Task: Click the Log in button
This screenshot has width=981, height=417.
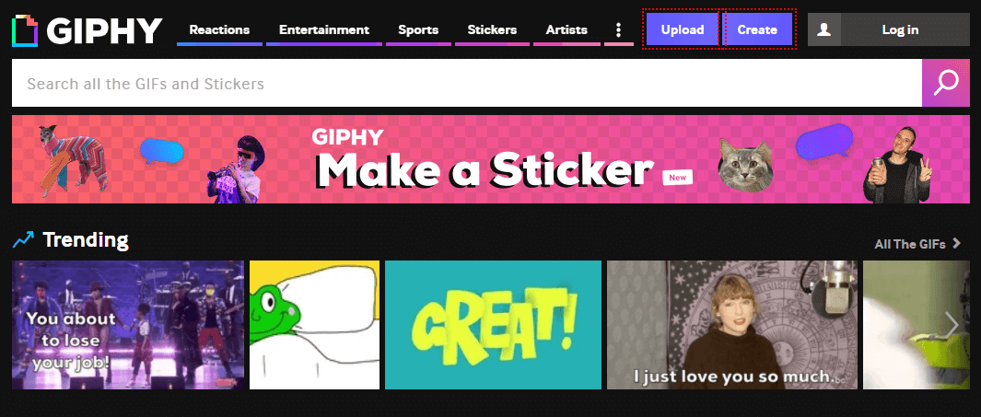Action: pos(900,30)
